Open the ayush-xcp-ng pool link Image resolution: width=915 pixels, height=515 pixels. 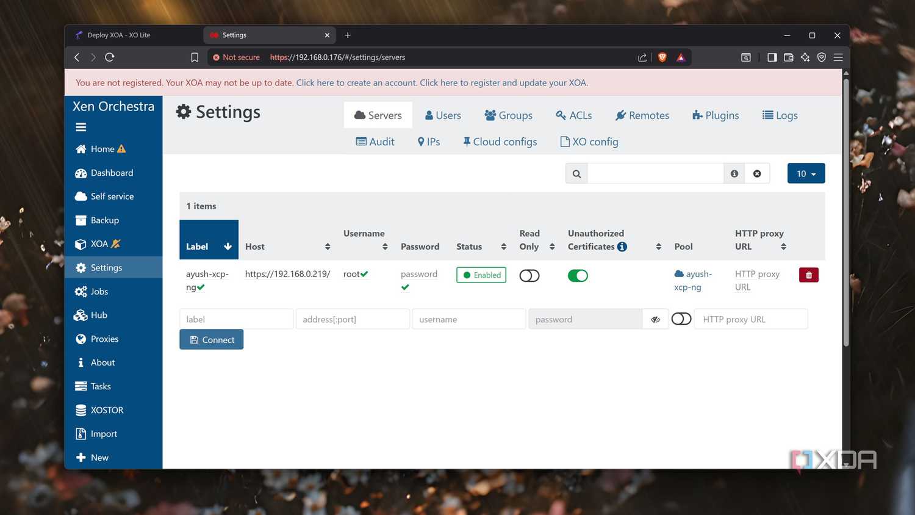pyautogui.click(x=693, y=281)
